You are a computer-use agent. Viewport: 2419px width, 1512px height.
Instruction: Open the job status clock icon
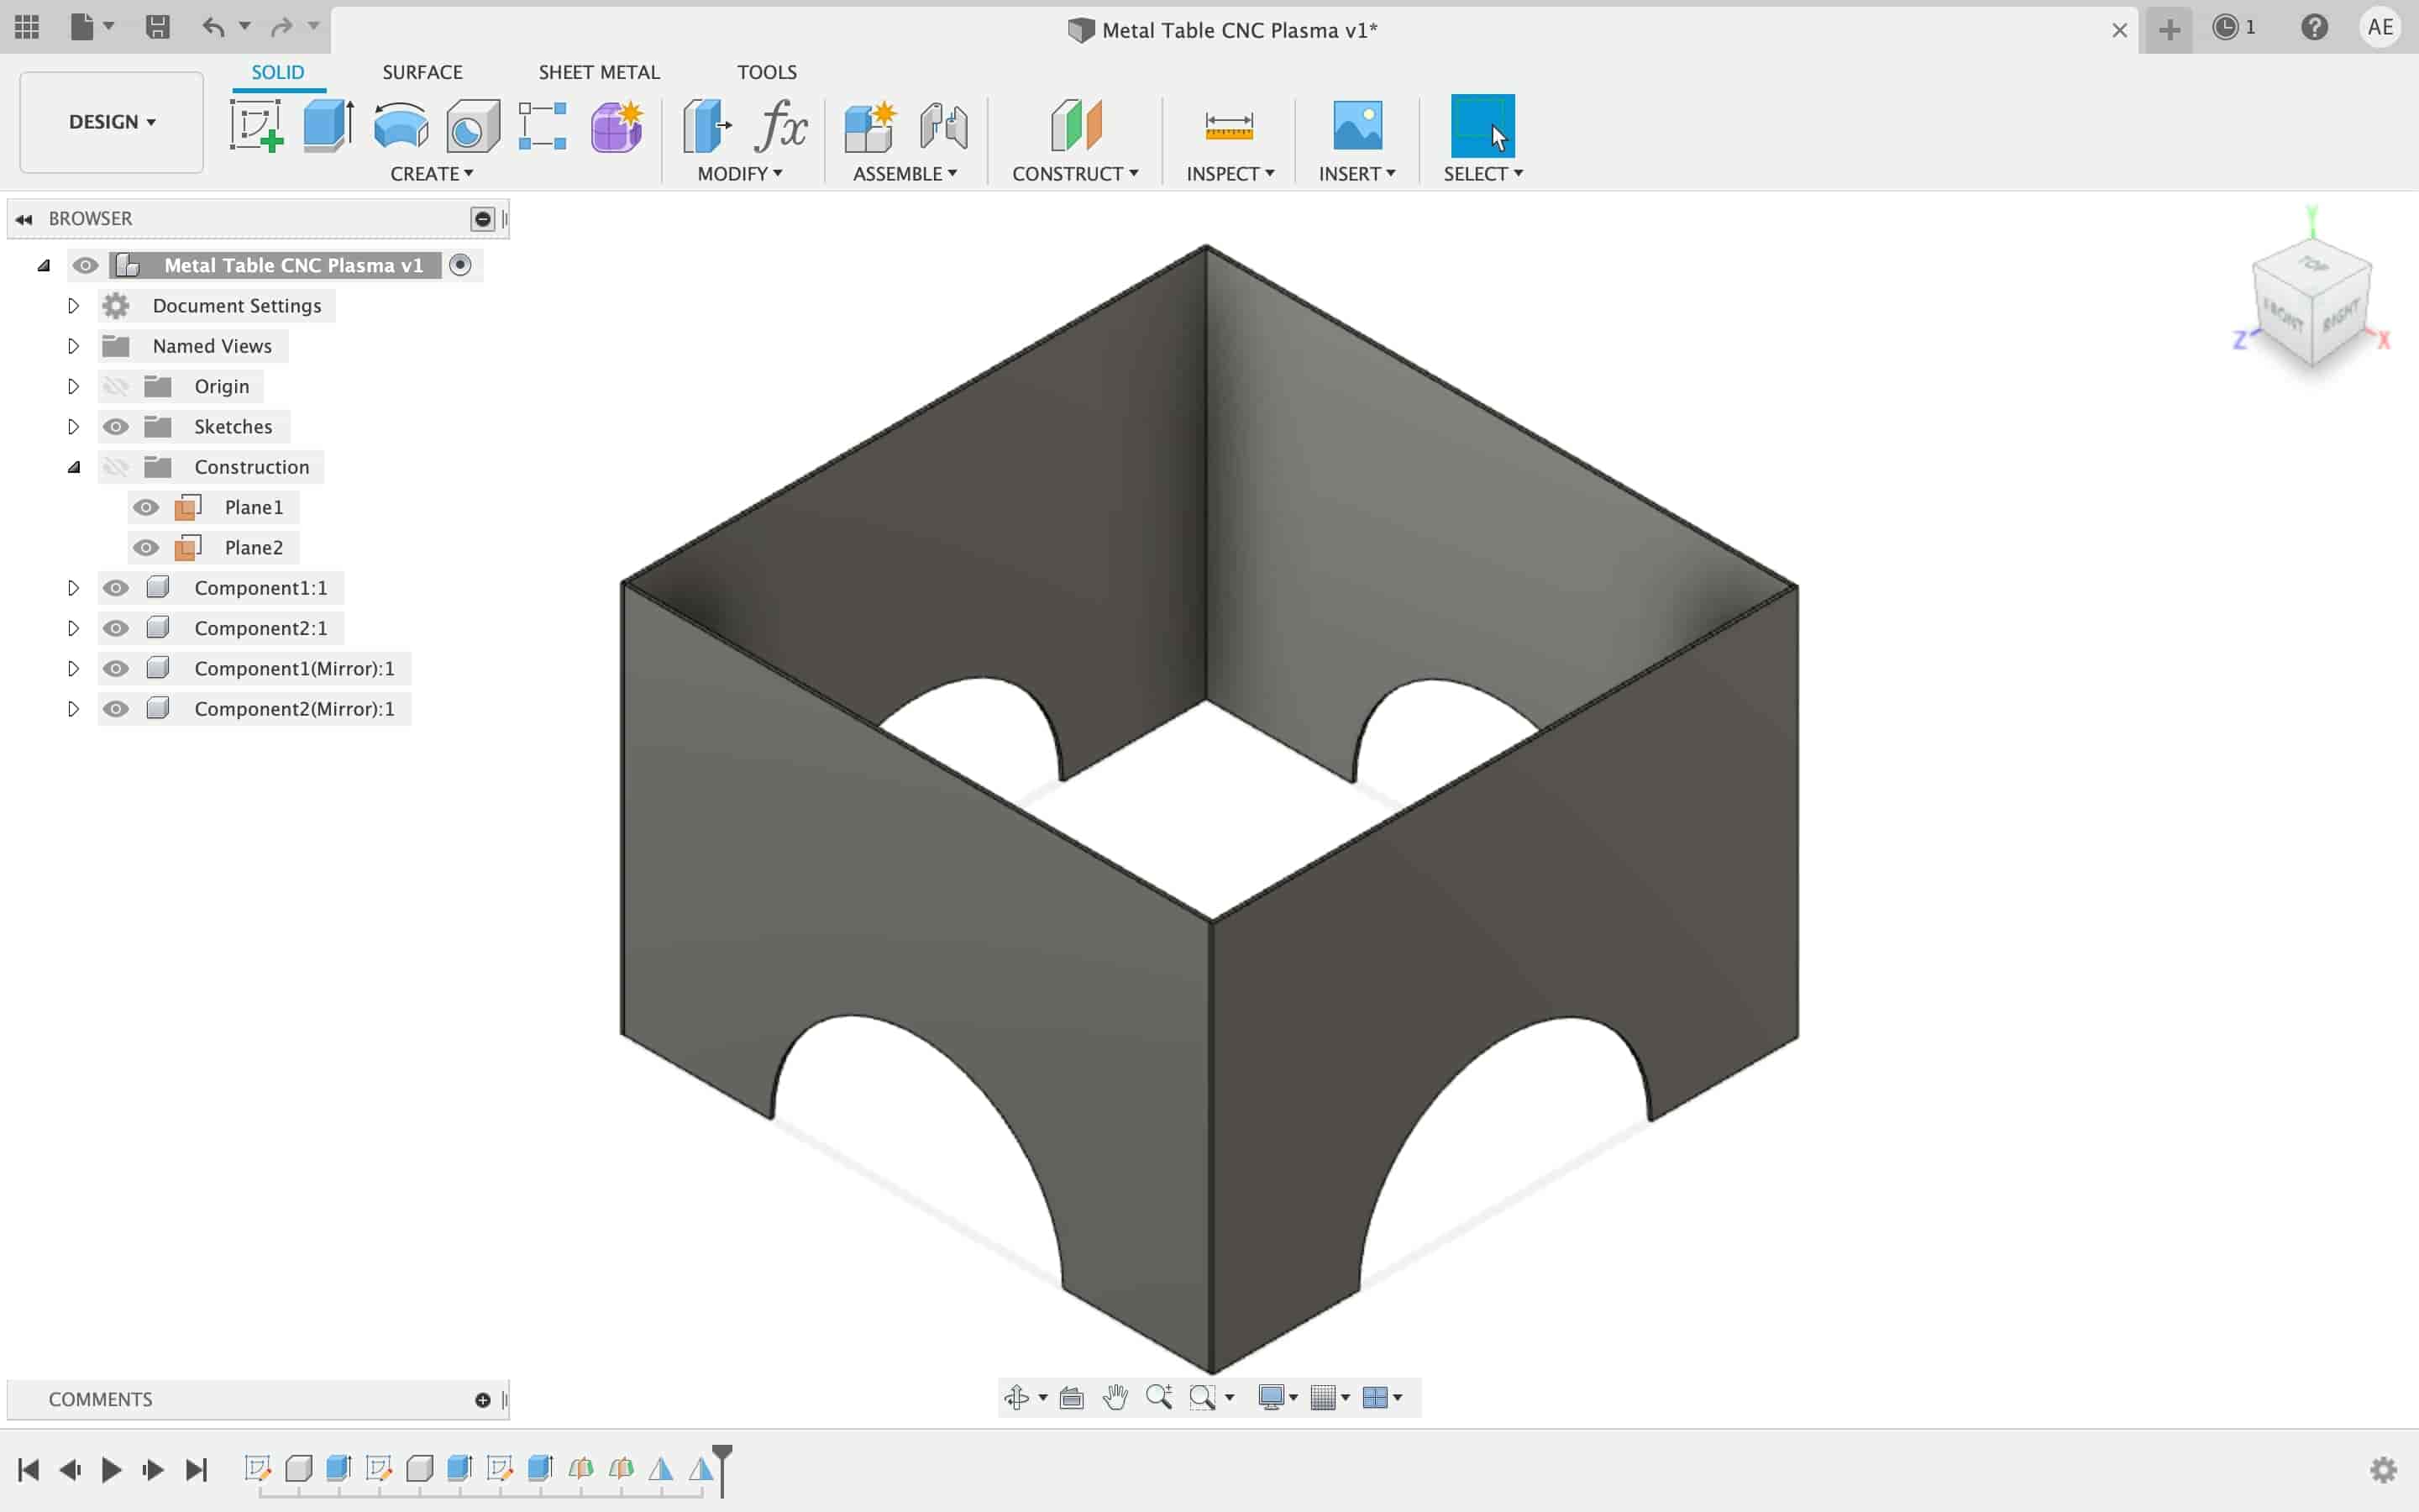coord(2224,27)
